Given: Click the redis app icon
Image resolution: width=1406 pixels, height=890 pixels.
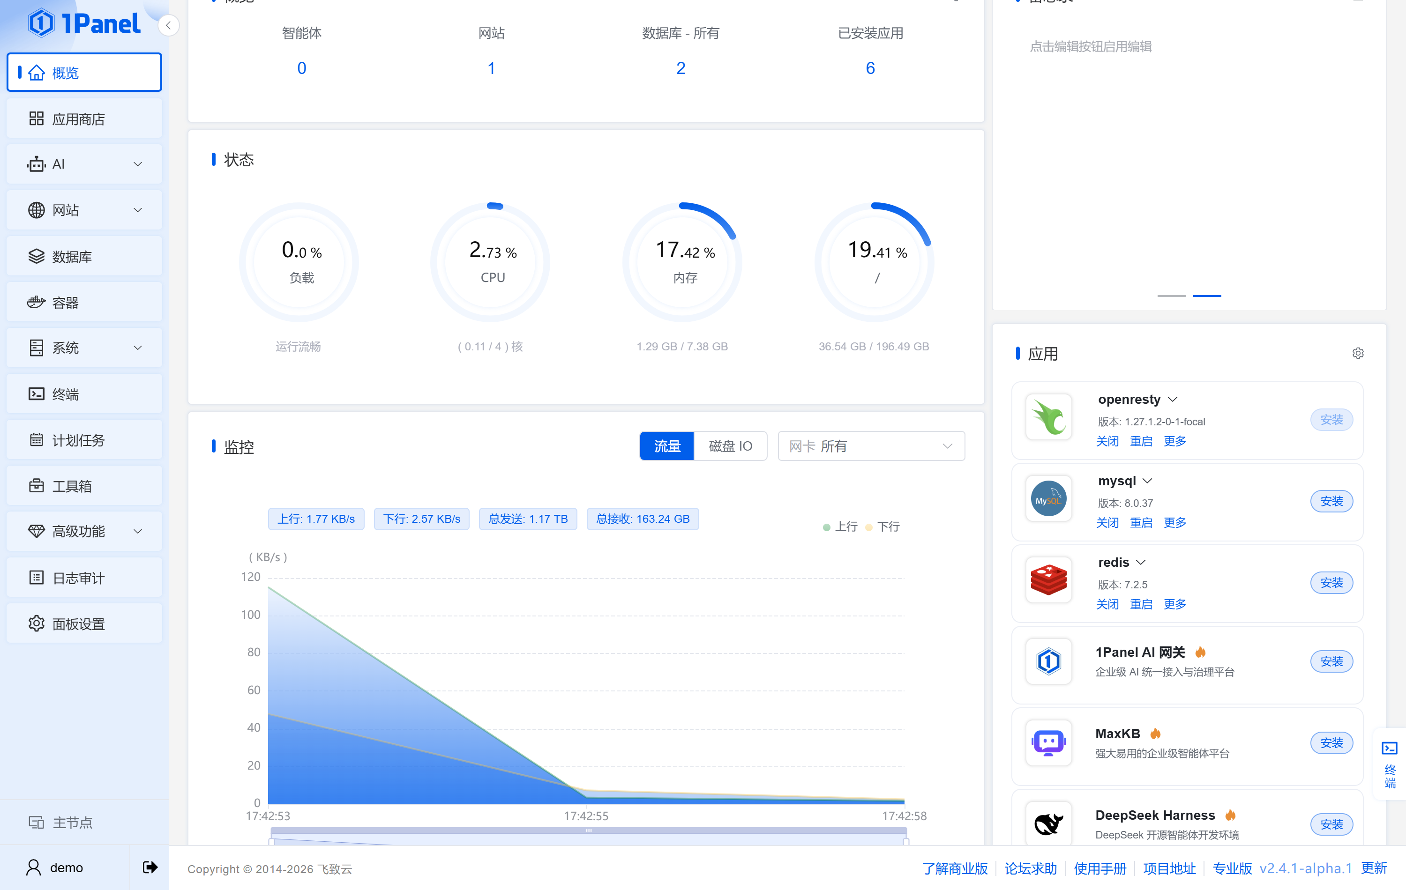Looking at the screenshot, I should click(1049, 580).
